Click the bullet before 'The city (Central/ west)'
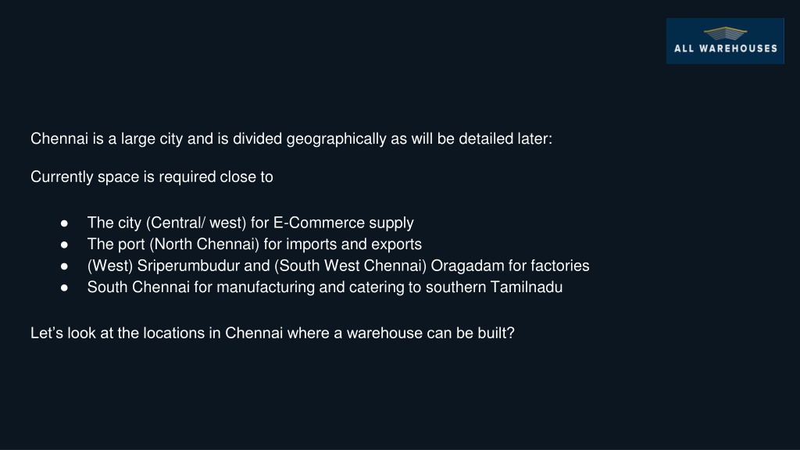The height and width of the screenshot is (450, 800). click(x=64, y=223)
